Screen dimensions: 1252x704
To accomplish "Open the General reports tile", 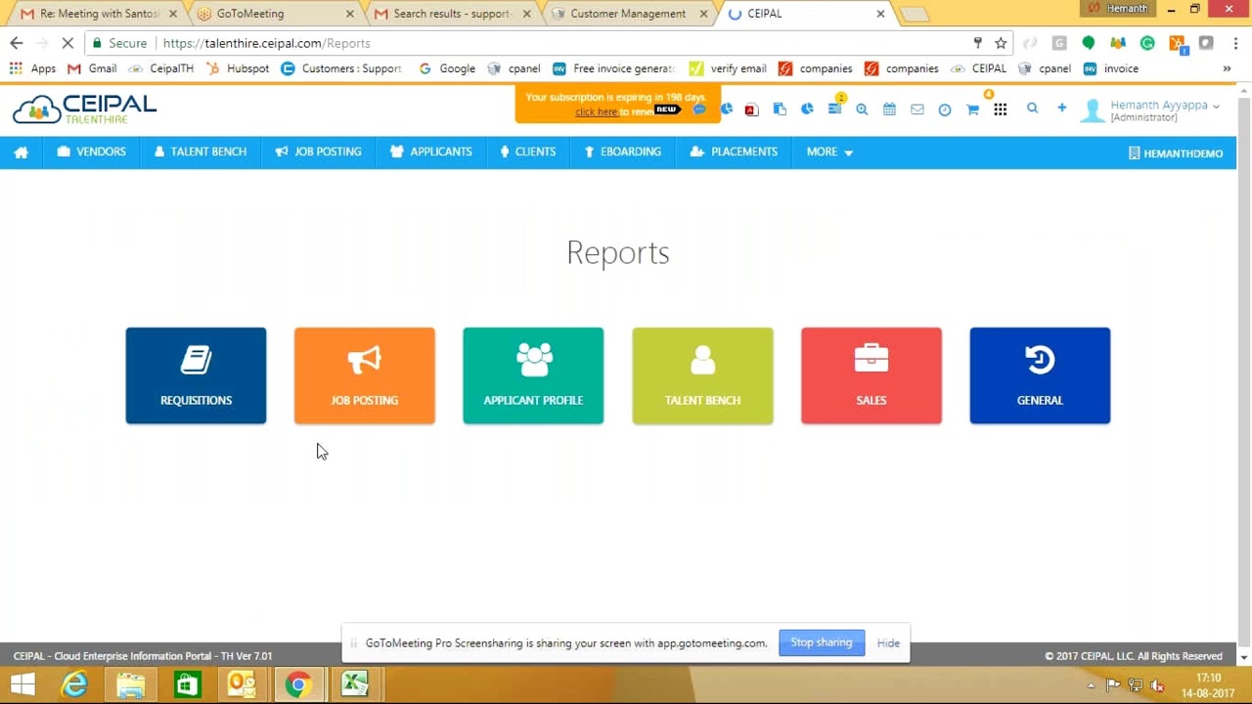I will 1040,375.
